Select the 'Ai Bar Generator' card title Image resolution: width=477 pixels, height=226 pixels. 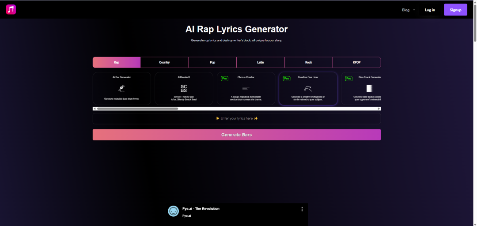click(x=122, y=77)
